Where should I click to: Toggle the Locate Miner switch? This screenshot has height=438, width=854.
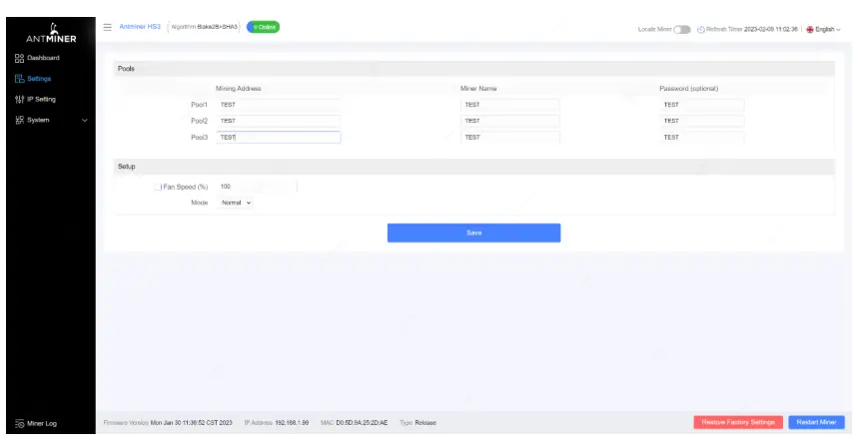pos(682,29)
